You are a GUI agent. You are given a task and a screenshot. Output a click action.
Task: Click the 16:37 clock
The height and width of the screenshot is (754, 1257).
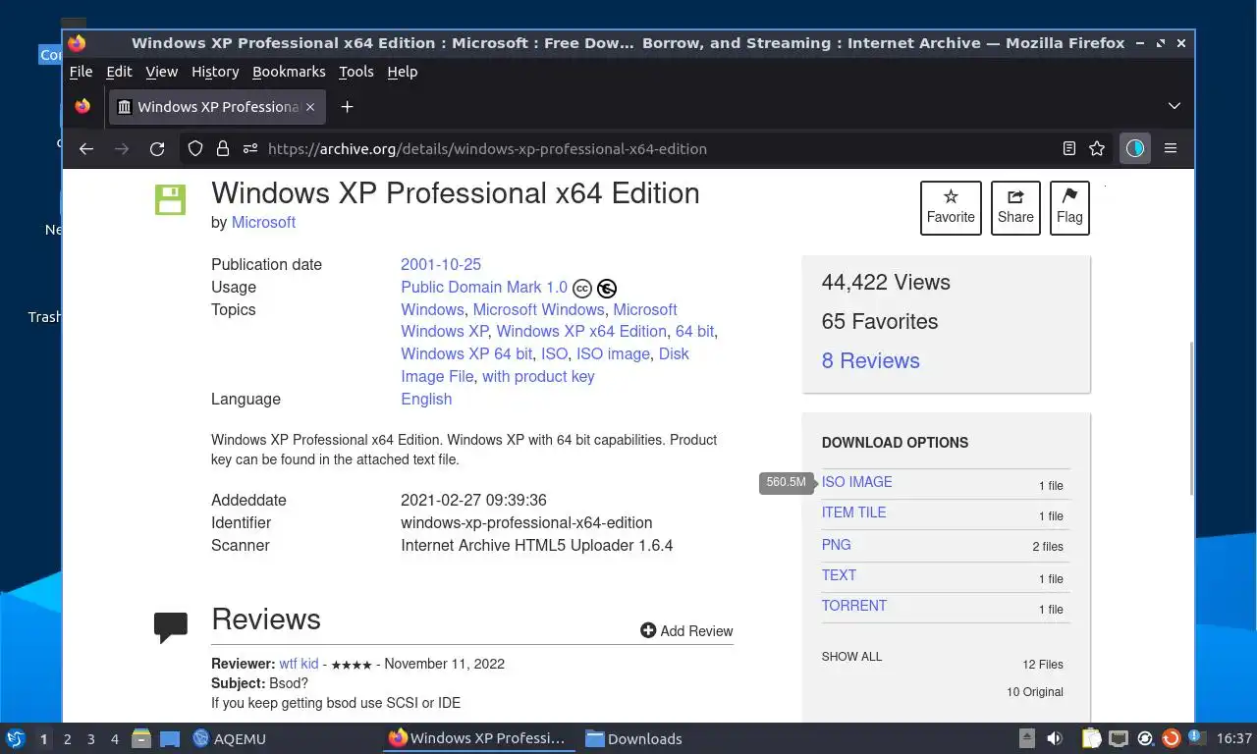(x=1234, y=738)
